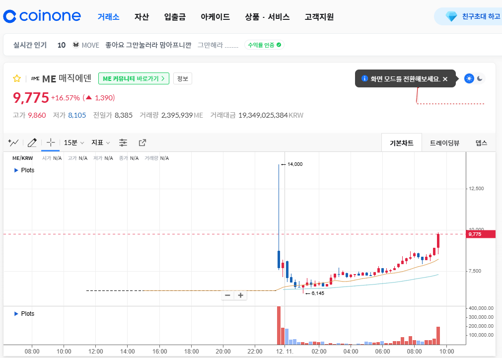Click the 거래량 2,395,939 ME value

tap(182, 115)
